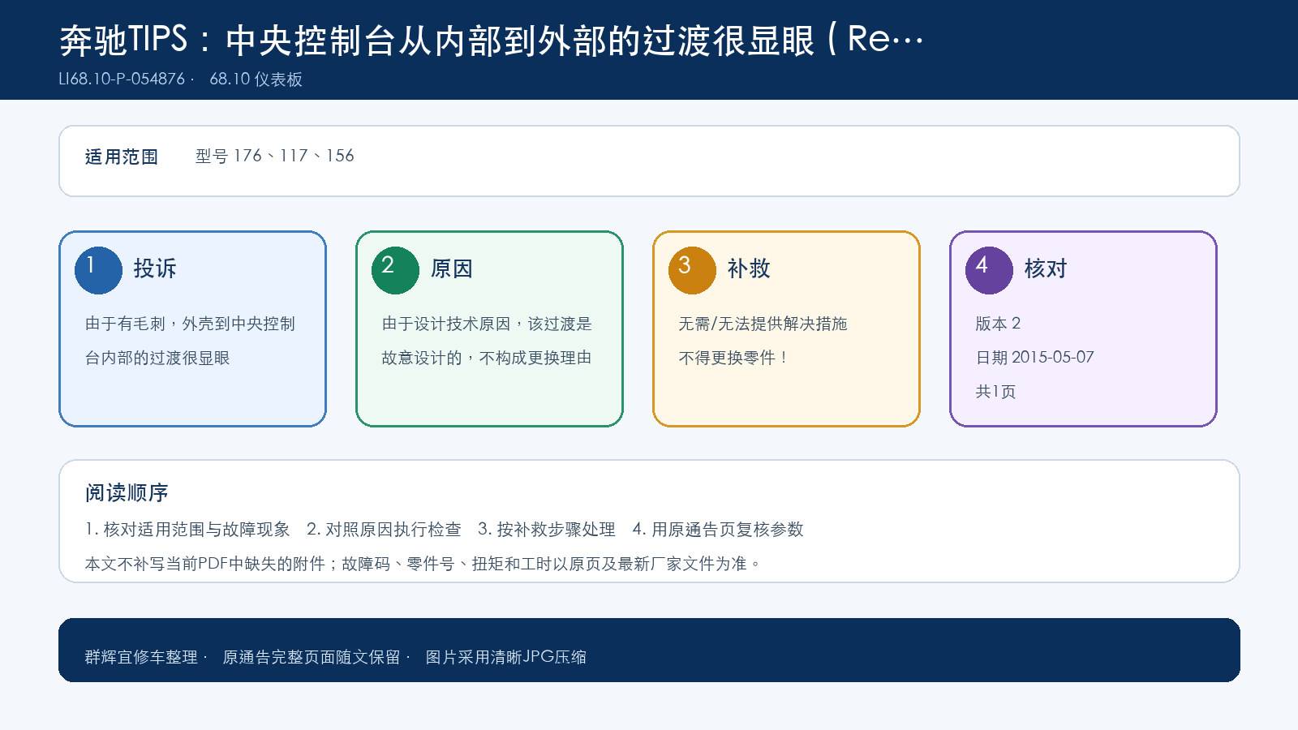Click the 适用范围 label
Screen dimensions: 1298x730
[122, 157]
